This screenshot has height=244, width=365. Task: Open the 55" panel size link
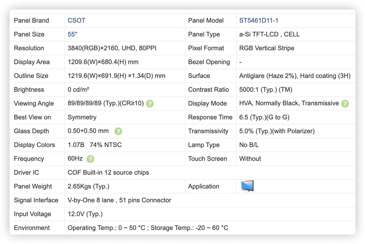point(72,34)
